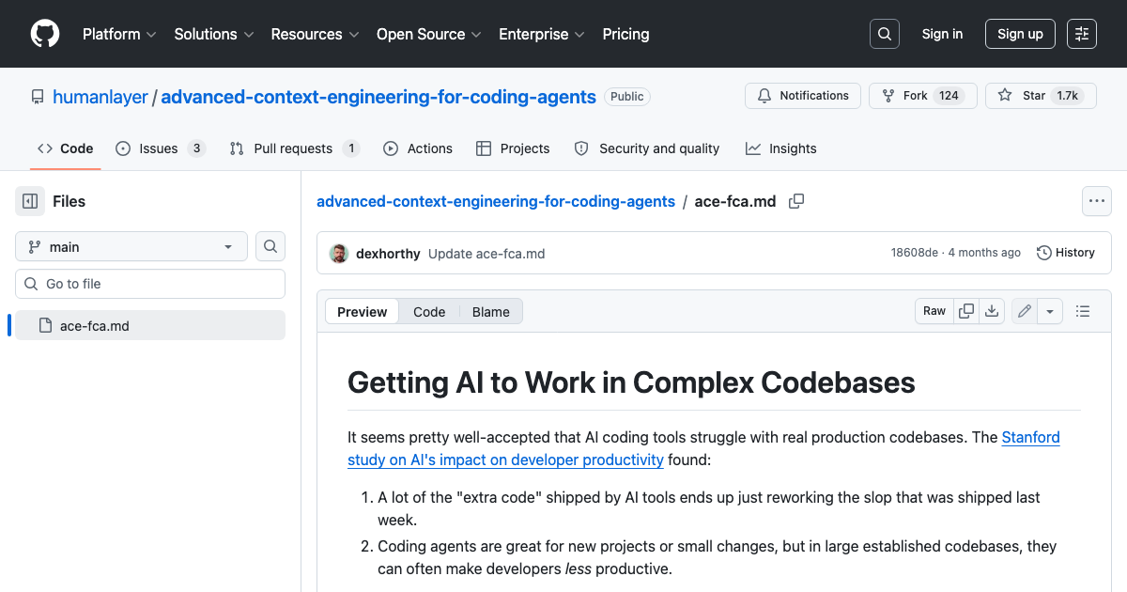Expand more edit options dropdown arrow
This screenshot has width=1127, height=592.
1050,311
